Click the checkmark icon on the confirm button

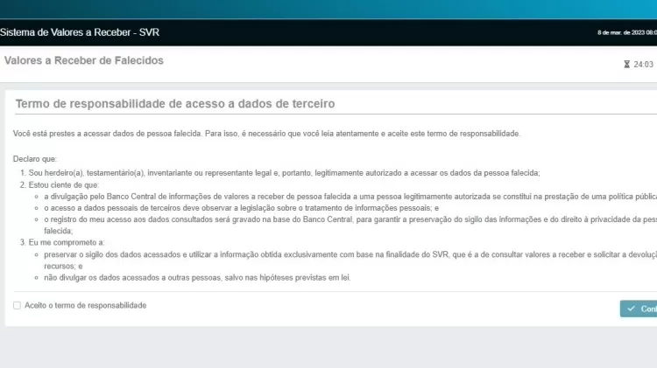(631, 309)
